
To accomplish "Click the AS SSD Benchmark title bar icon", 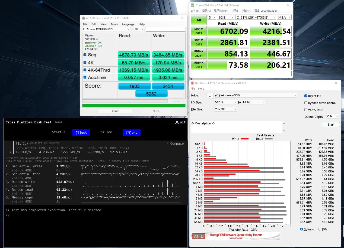I will [x=83, y=18].
